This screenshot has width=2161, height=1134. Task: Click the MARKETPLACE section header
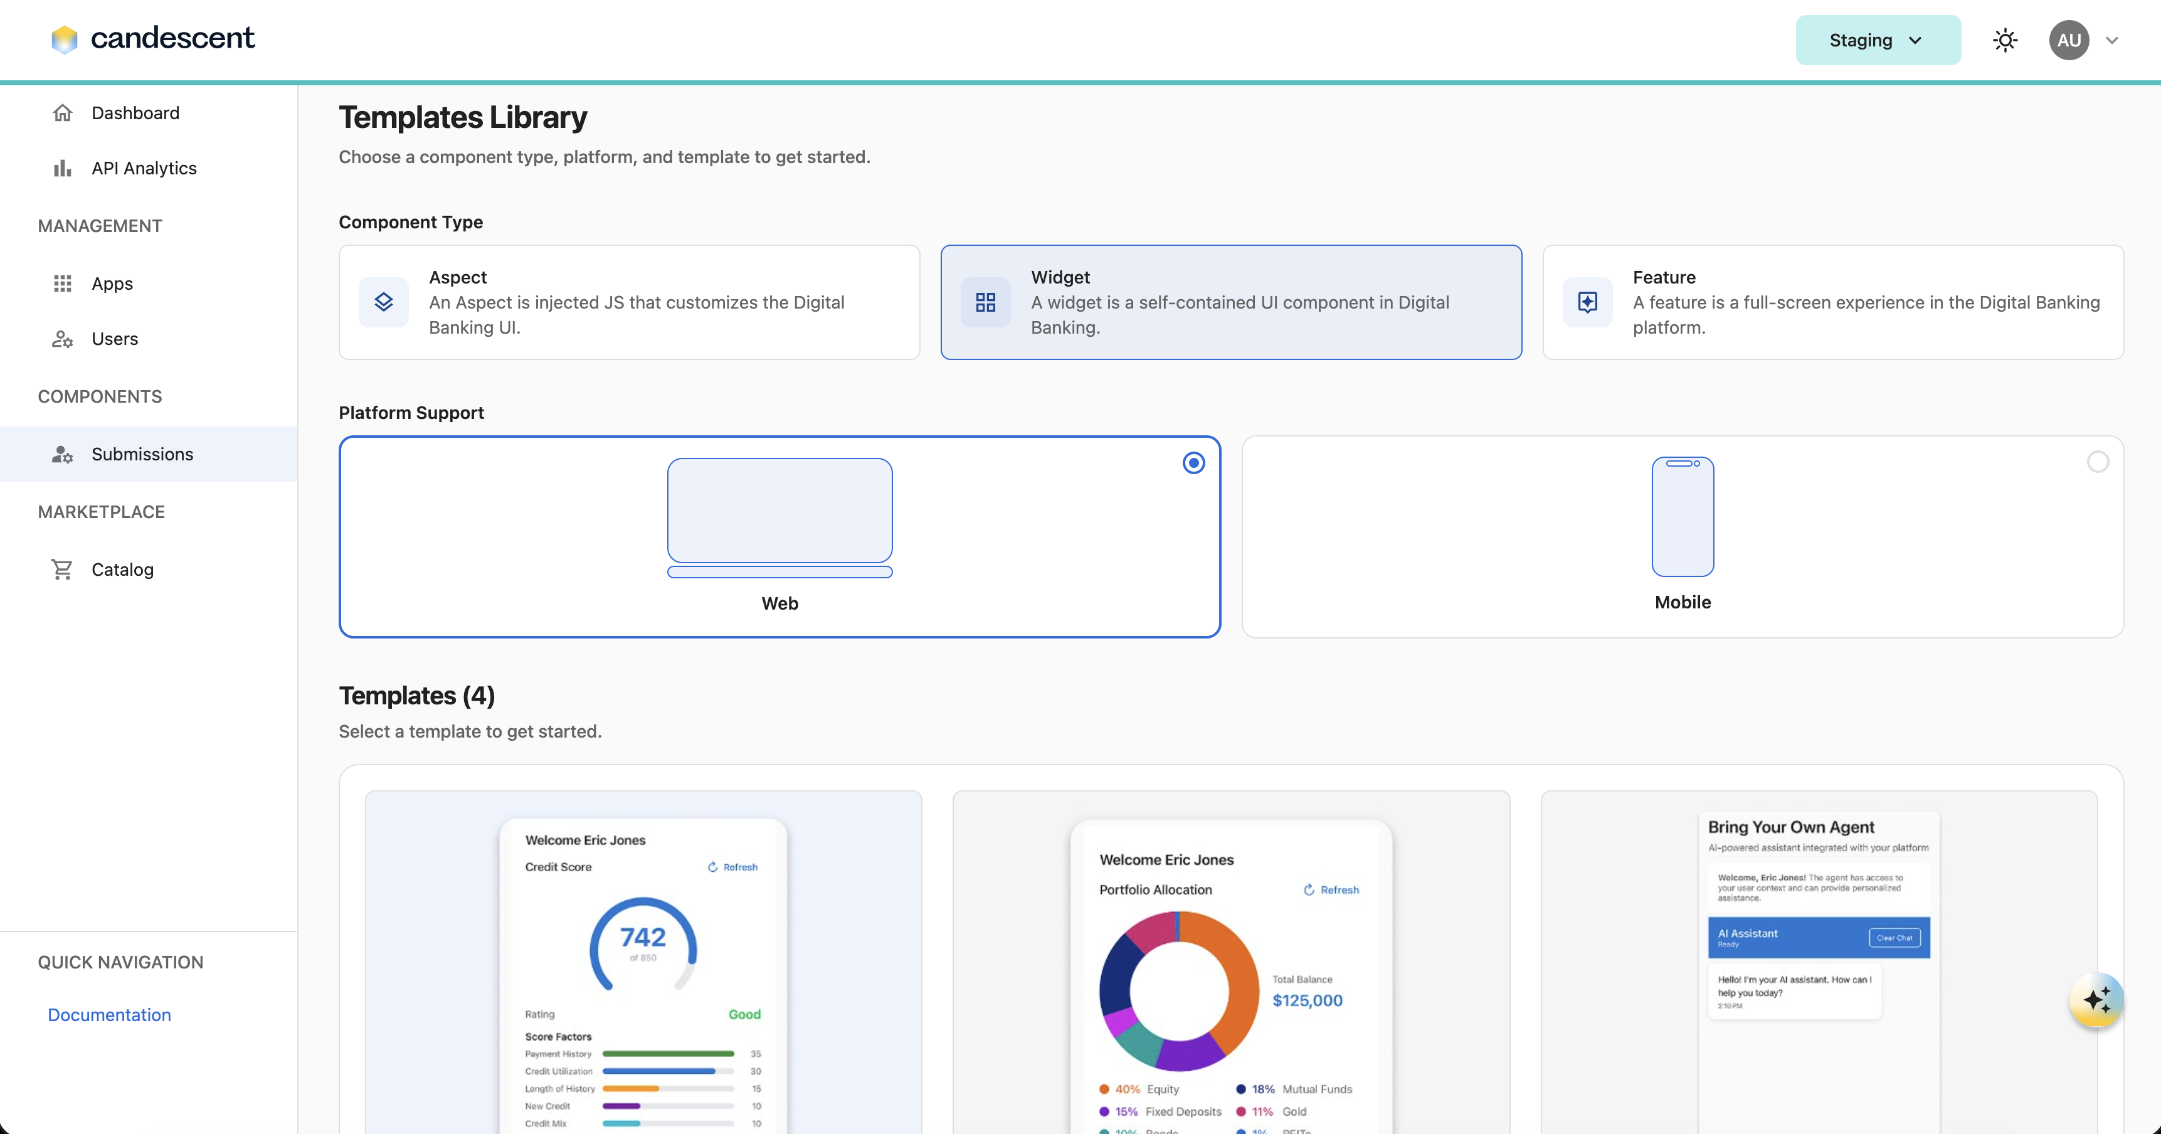tap(101, 512)
